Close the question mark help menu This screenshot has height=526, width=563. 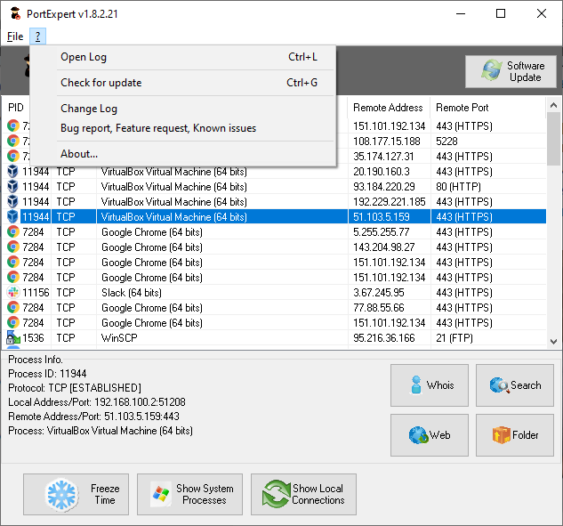coord(37,36)
